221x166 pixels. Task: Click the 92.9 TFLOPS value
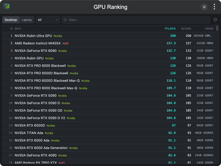172,133
